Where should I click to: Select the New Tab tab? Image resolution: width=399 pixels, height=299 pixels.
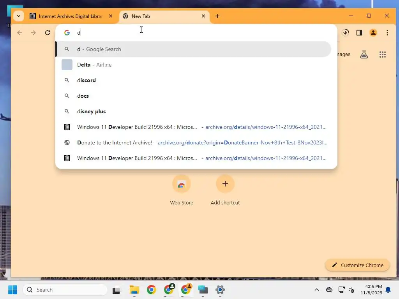pos(164,16)
